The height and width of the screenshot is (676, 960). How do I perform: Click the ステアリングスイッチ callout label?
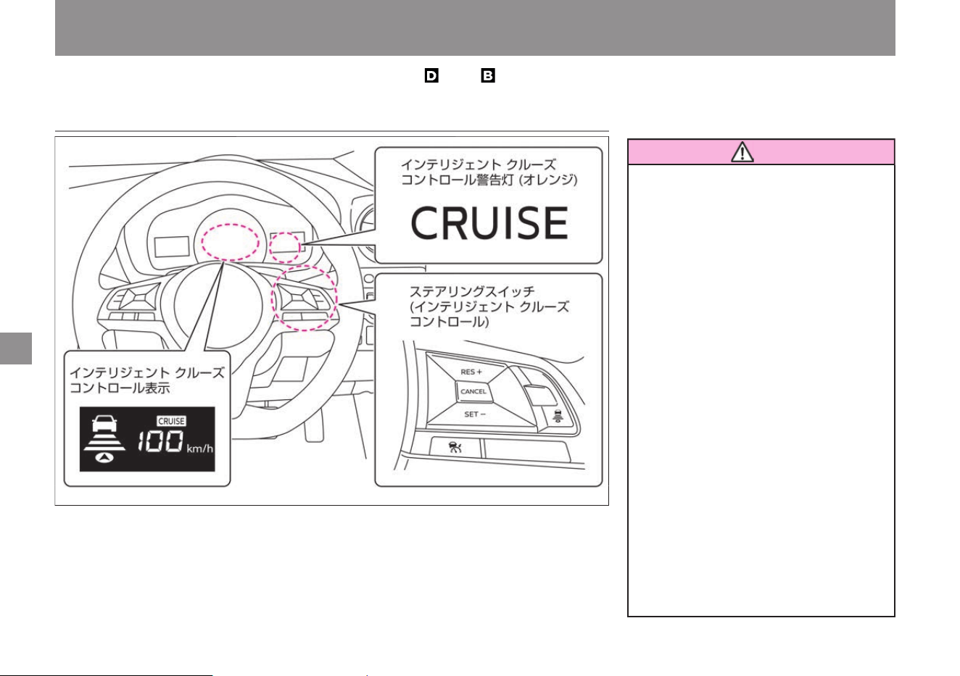tap(489, 306)
